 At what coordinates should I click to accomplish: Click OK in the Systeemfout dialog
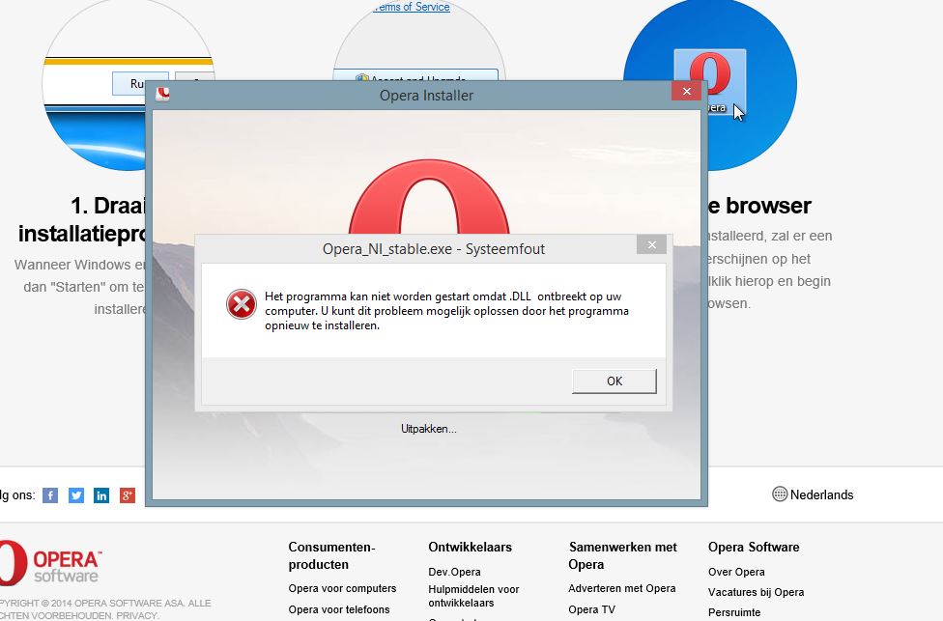click(x=614, y=381)
